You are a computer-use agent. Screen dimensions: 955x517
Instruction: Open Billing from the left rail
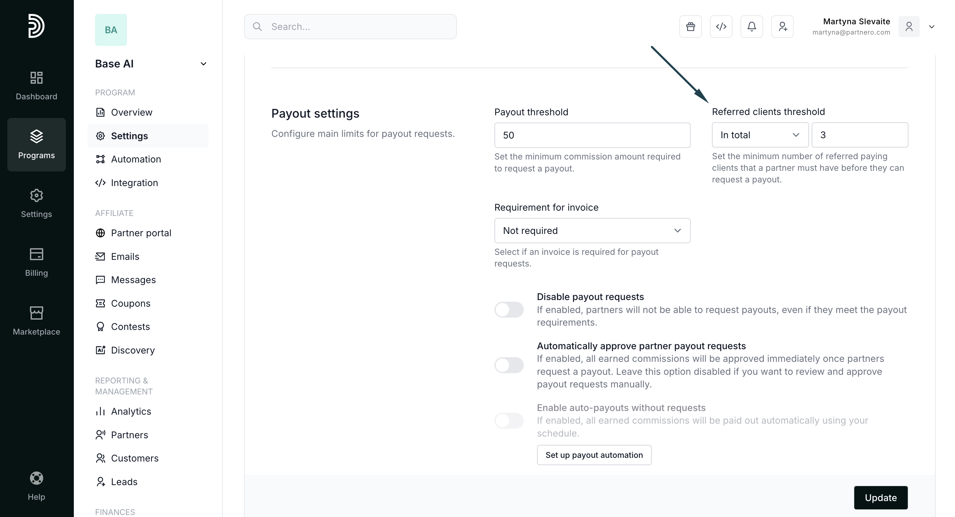[36, 262]
